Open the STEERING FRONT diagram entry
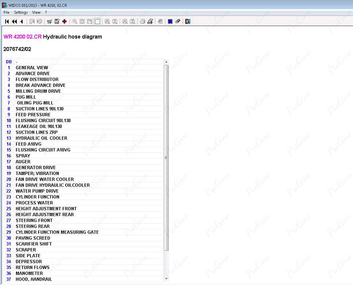 point(34,220)
